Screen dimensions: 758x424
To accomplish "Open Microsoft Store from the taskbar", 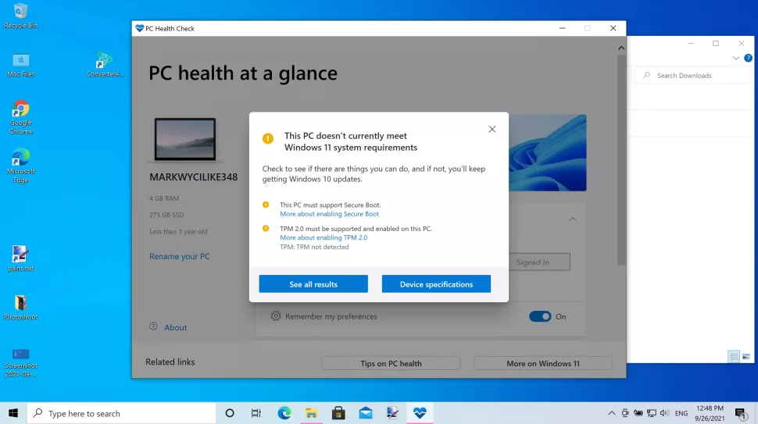I will tap(338, 413).
